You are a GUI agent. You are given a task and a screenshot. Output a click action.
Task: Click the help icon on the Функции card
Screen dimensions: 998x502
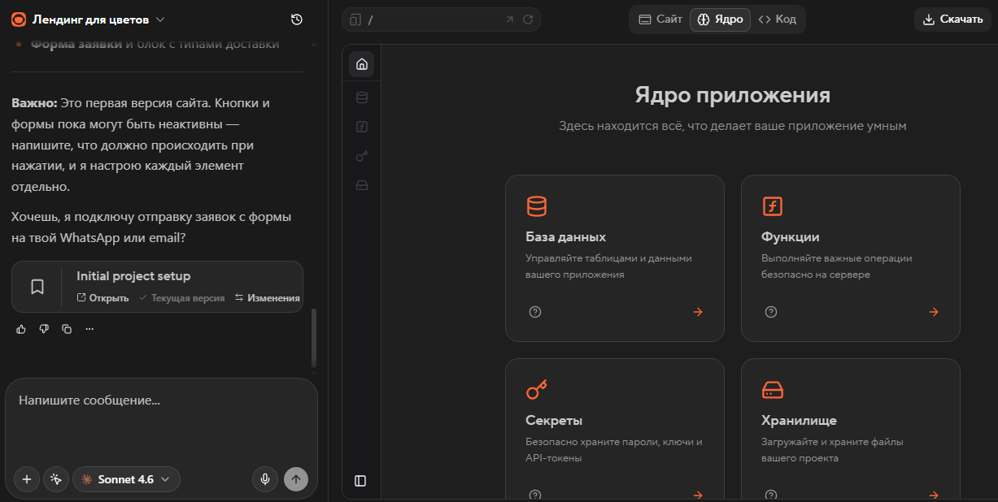771,312
